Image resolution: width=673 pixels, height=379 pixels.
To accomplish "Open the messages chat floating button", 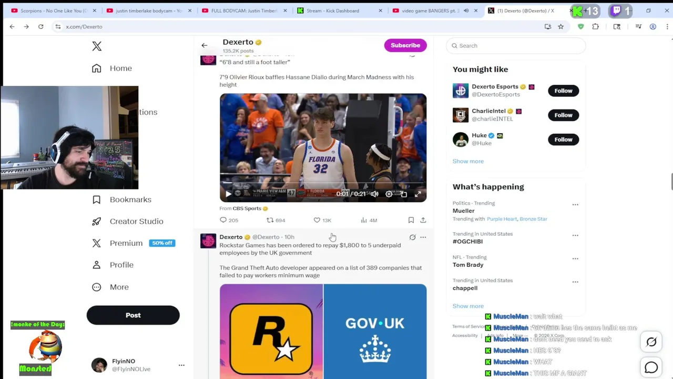I will 651,367.
